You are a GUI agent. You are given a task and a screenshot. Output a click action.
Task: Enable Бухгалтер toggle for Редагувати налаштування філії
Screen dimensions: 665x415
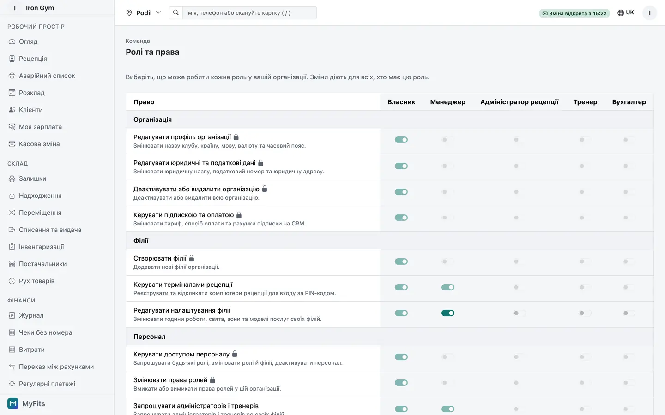(629, 313)
